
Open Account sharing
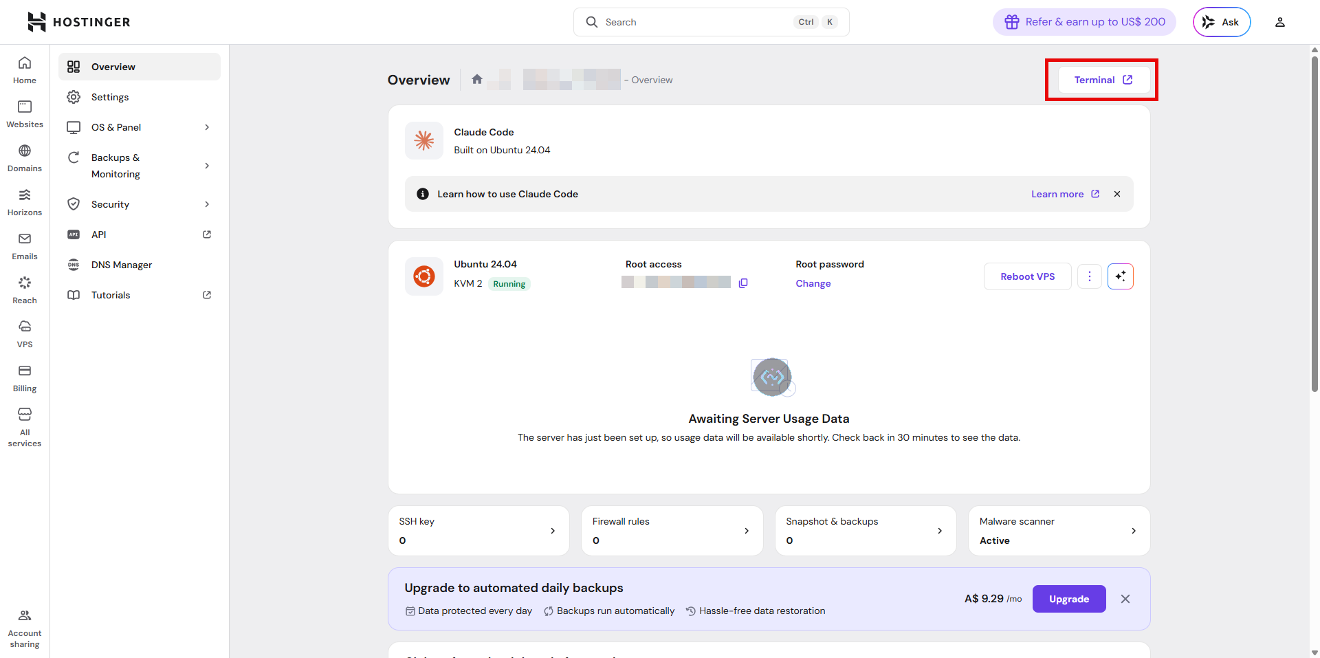click(25, 628)
